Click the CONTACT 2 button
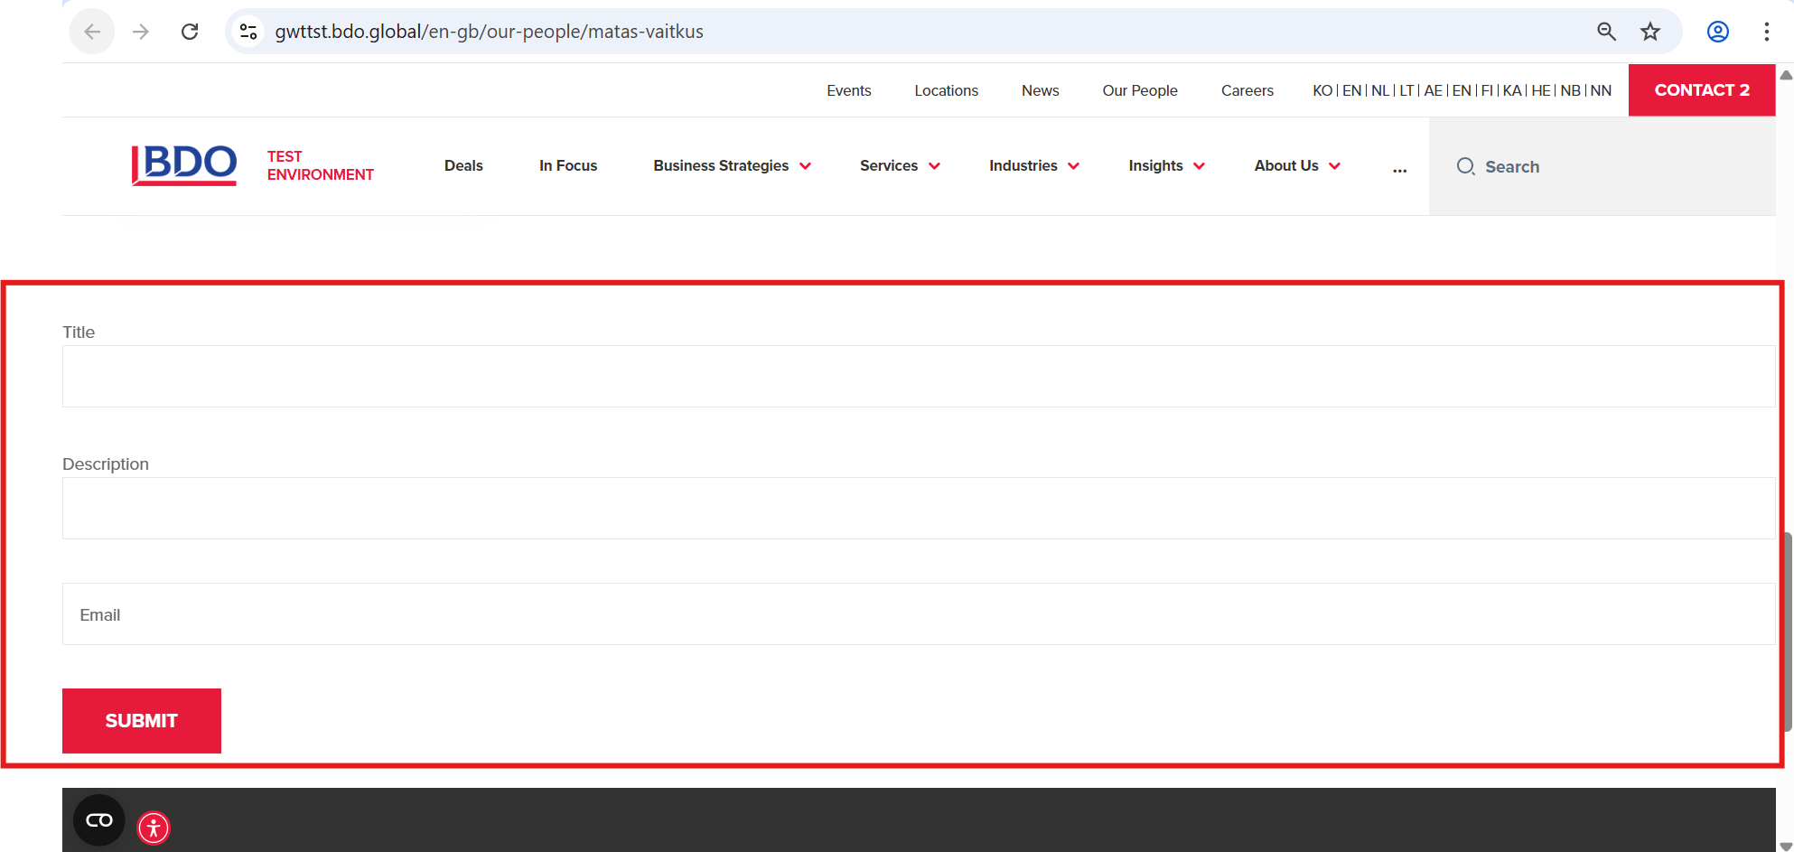 click(x=1702, y=89)
